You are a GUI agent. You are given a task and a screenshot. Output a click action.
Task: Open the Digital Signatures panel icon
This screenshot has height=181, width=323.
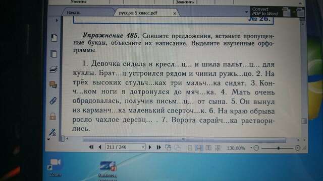[x=52, y=132]
